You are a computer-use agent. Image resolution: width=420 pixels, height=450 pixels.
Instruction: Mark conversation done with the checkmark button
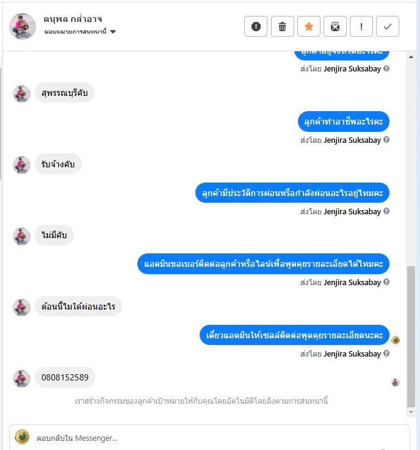388,26
